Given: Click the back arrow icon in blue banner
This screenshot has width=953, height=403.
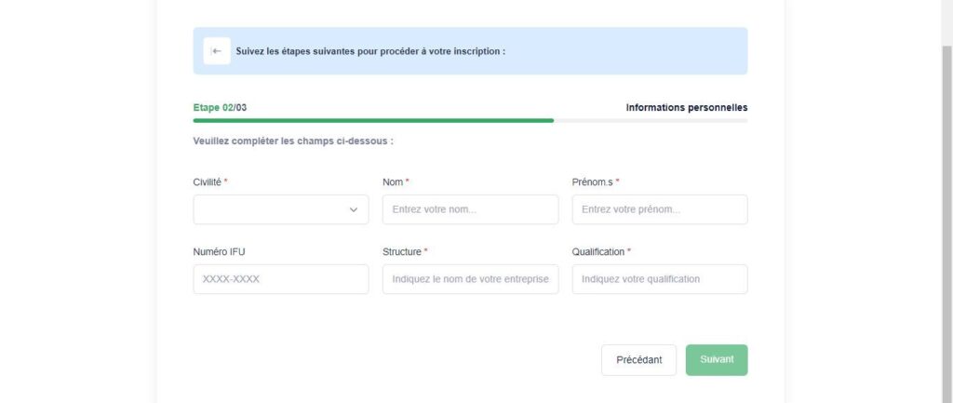Looking at the screenshot, I should (x=216, y=51).
